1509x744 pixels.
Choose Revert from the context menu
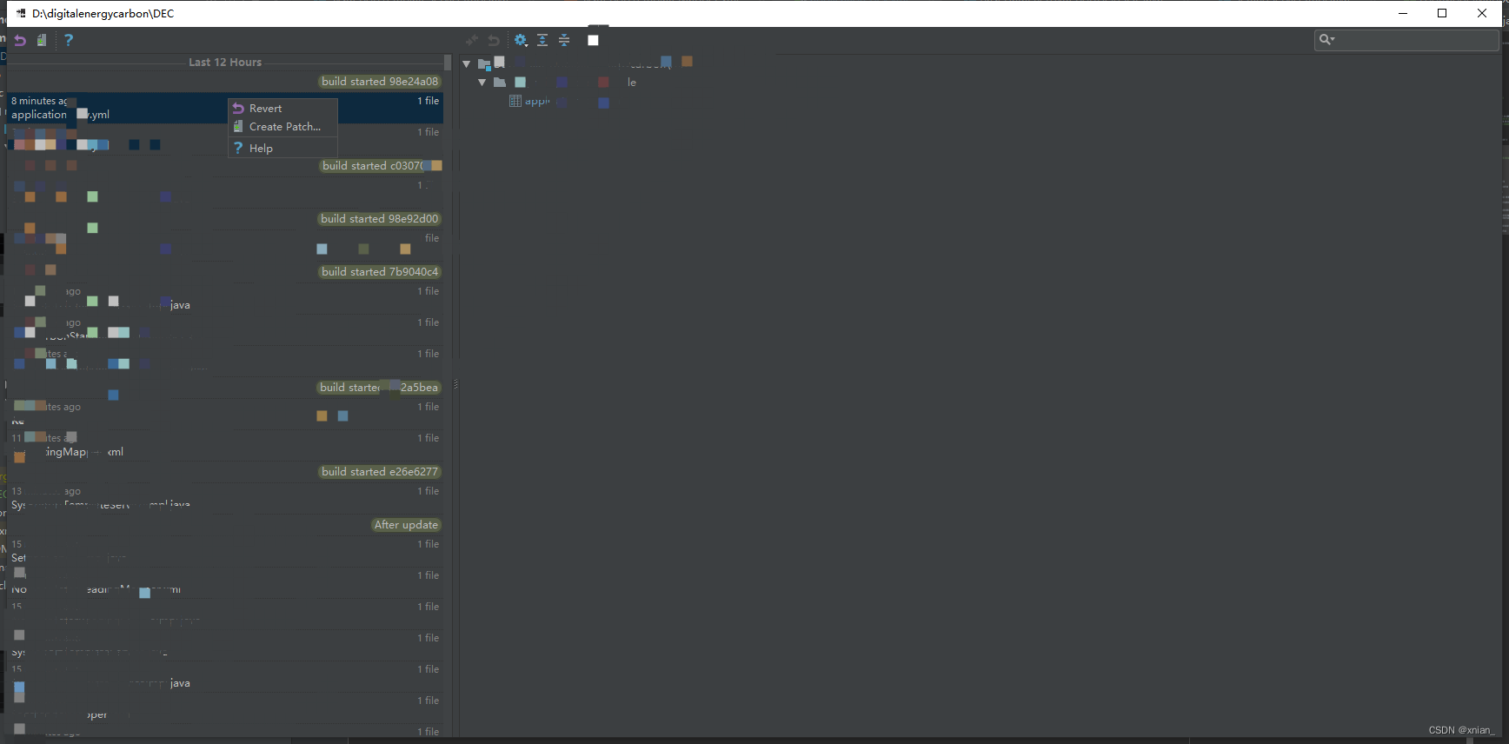[x=283, y=109]
